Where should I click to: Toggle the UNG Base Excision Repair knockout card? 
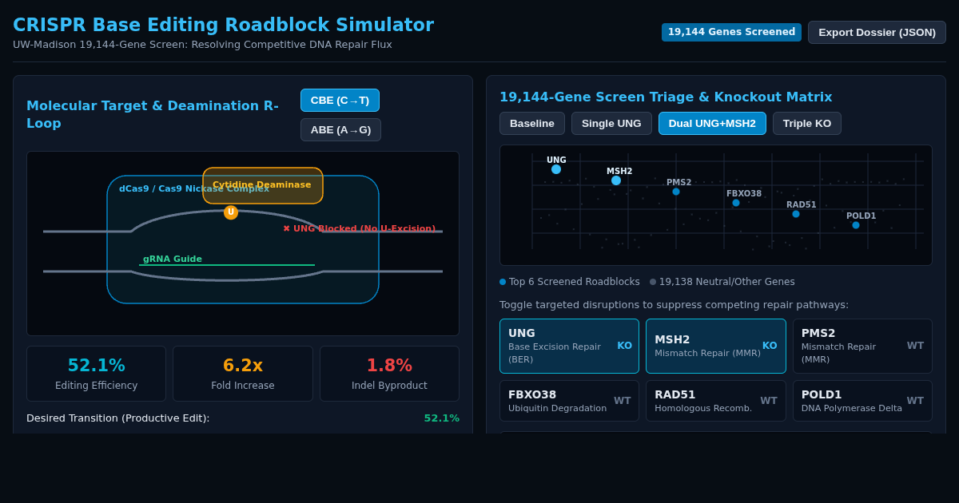[x=569, y=346]
